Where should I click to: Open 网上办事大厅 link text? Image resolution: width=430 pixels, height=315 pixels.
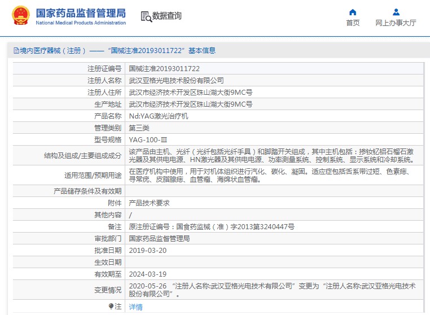point(396,23)
